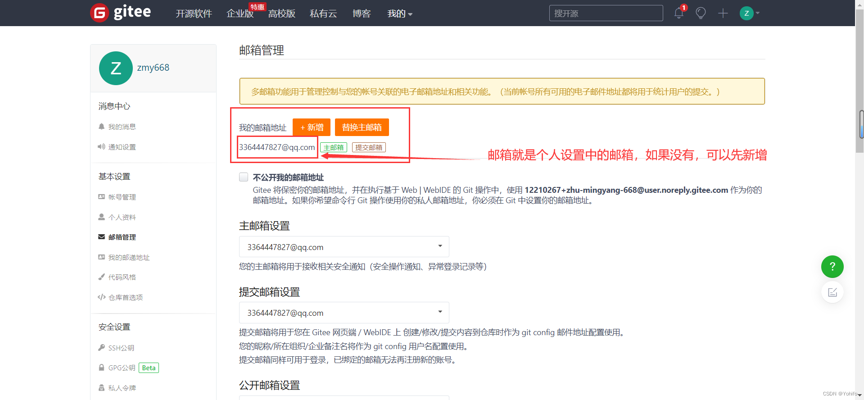Click the lock icon beside GPG公钥
Screen dimensions: 864x400
(102, 368)
